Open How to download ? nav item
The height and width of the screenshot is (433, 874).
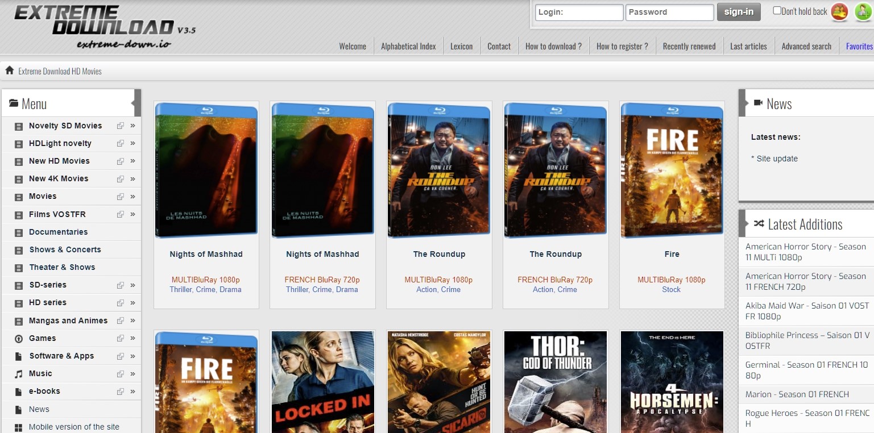553,47
